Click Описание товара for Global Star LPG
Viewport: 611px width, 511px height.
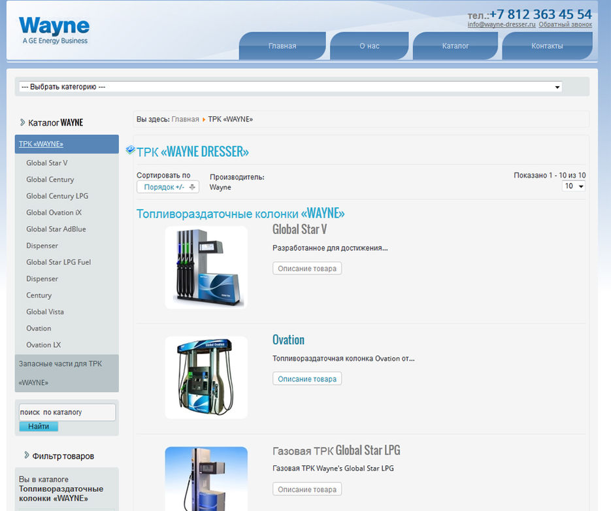coord(307,489)
